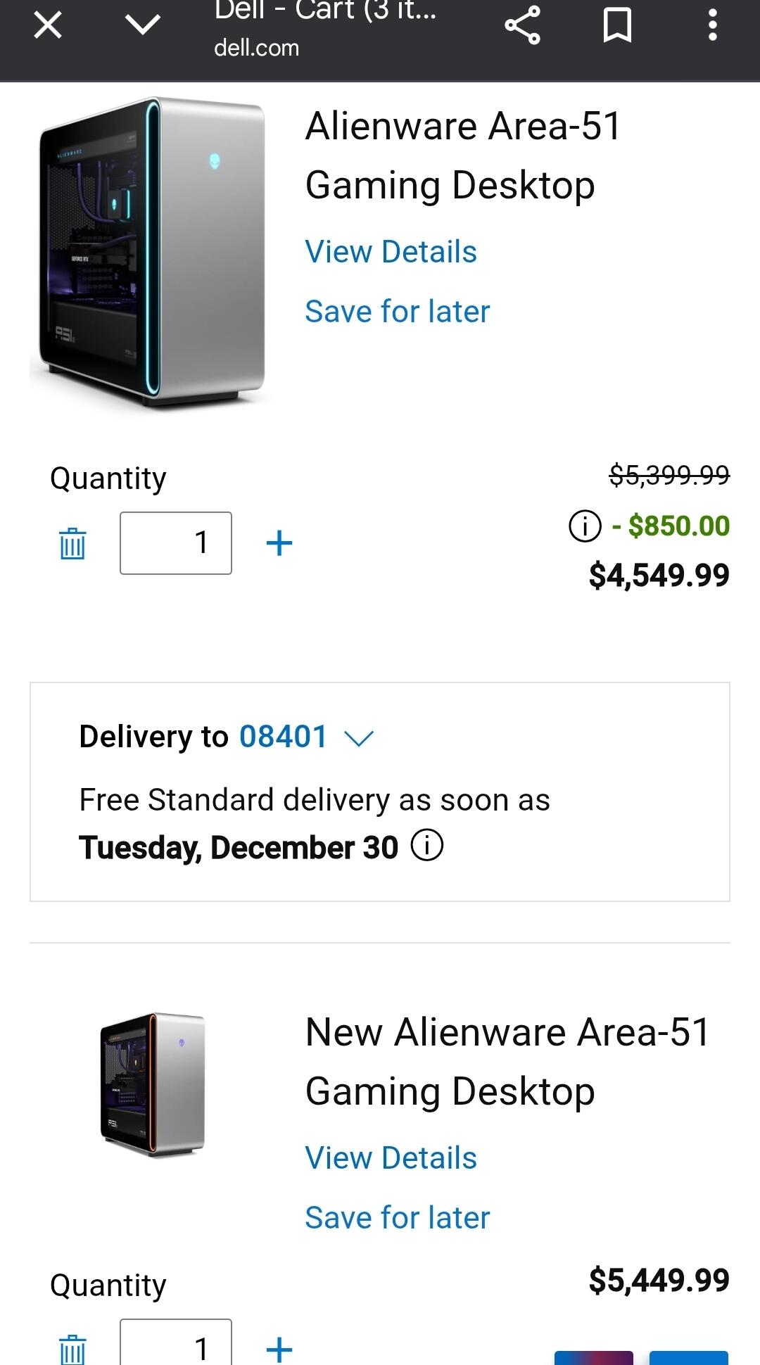Save the first Alienware Area-51 for later
The width and height of the screenshot is (760, 1365).
397,312
